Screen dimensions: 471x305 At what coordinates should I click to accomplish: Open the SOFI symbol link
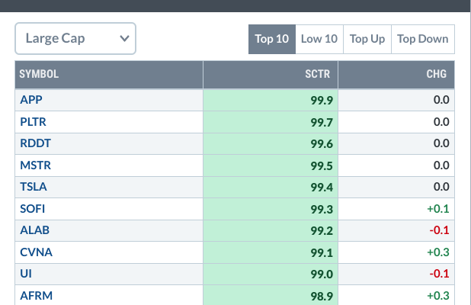click(x=33, y=209)
